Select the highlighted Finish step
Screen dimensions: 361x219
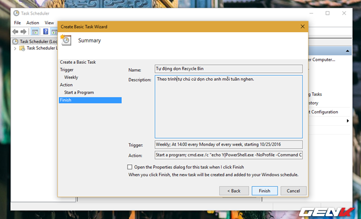tap(90, 100)
